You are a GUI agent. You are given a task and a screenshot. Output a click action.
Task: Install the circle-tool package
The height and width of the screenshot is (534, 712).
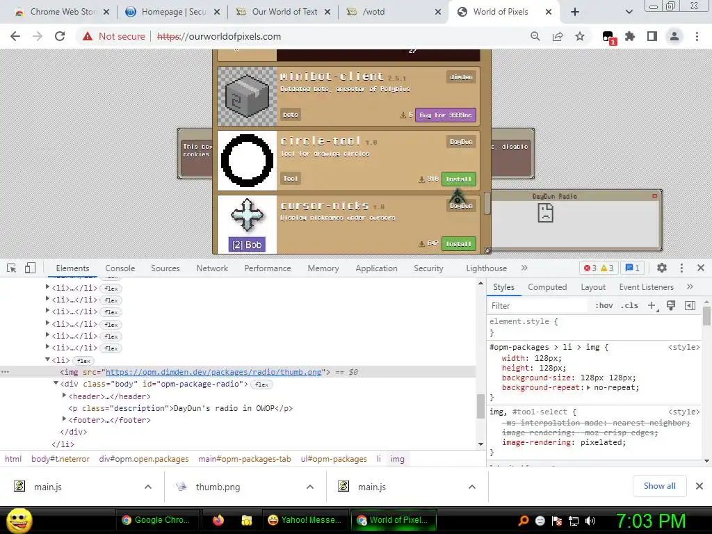pos(459,179)
